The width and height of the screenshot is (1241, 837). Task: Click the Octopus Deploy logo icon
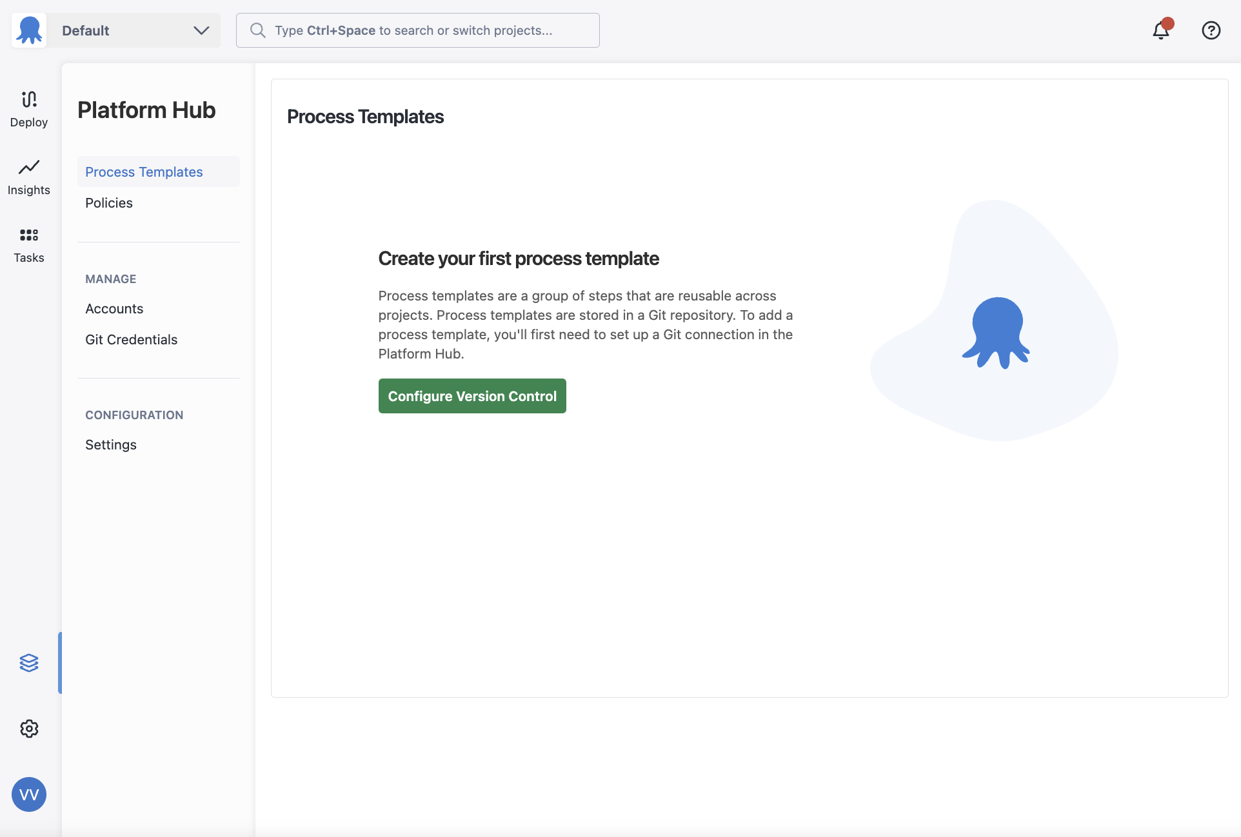click(x=29, y=30)
